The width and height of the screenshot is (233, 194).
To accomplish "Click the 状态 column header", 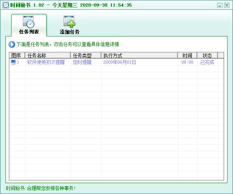I will tap(207, 55).
